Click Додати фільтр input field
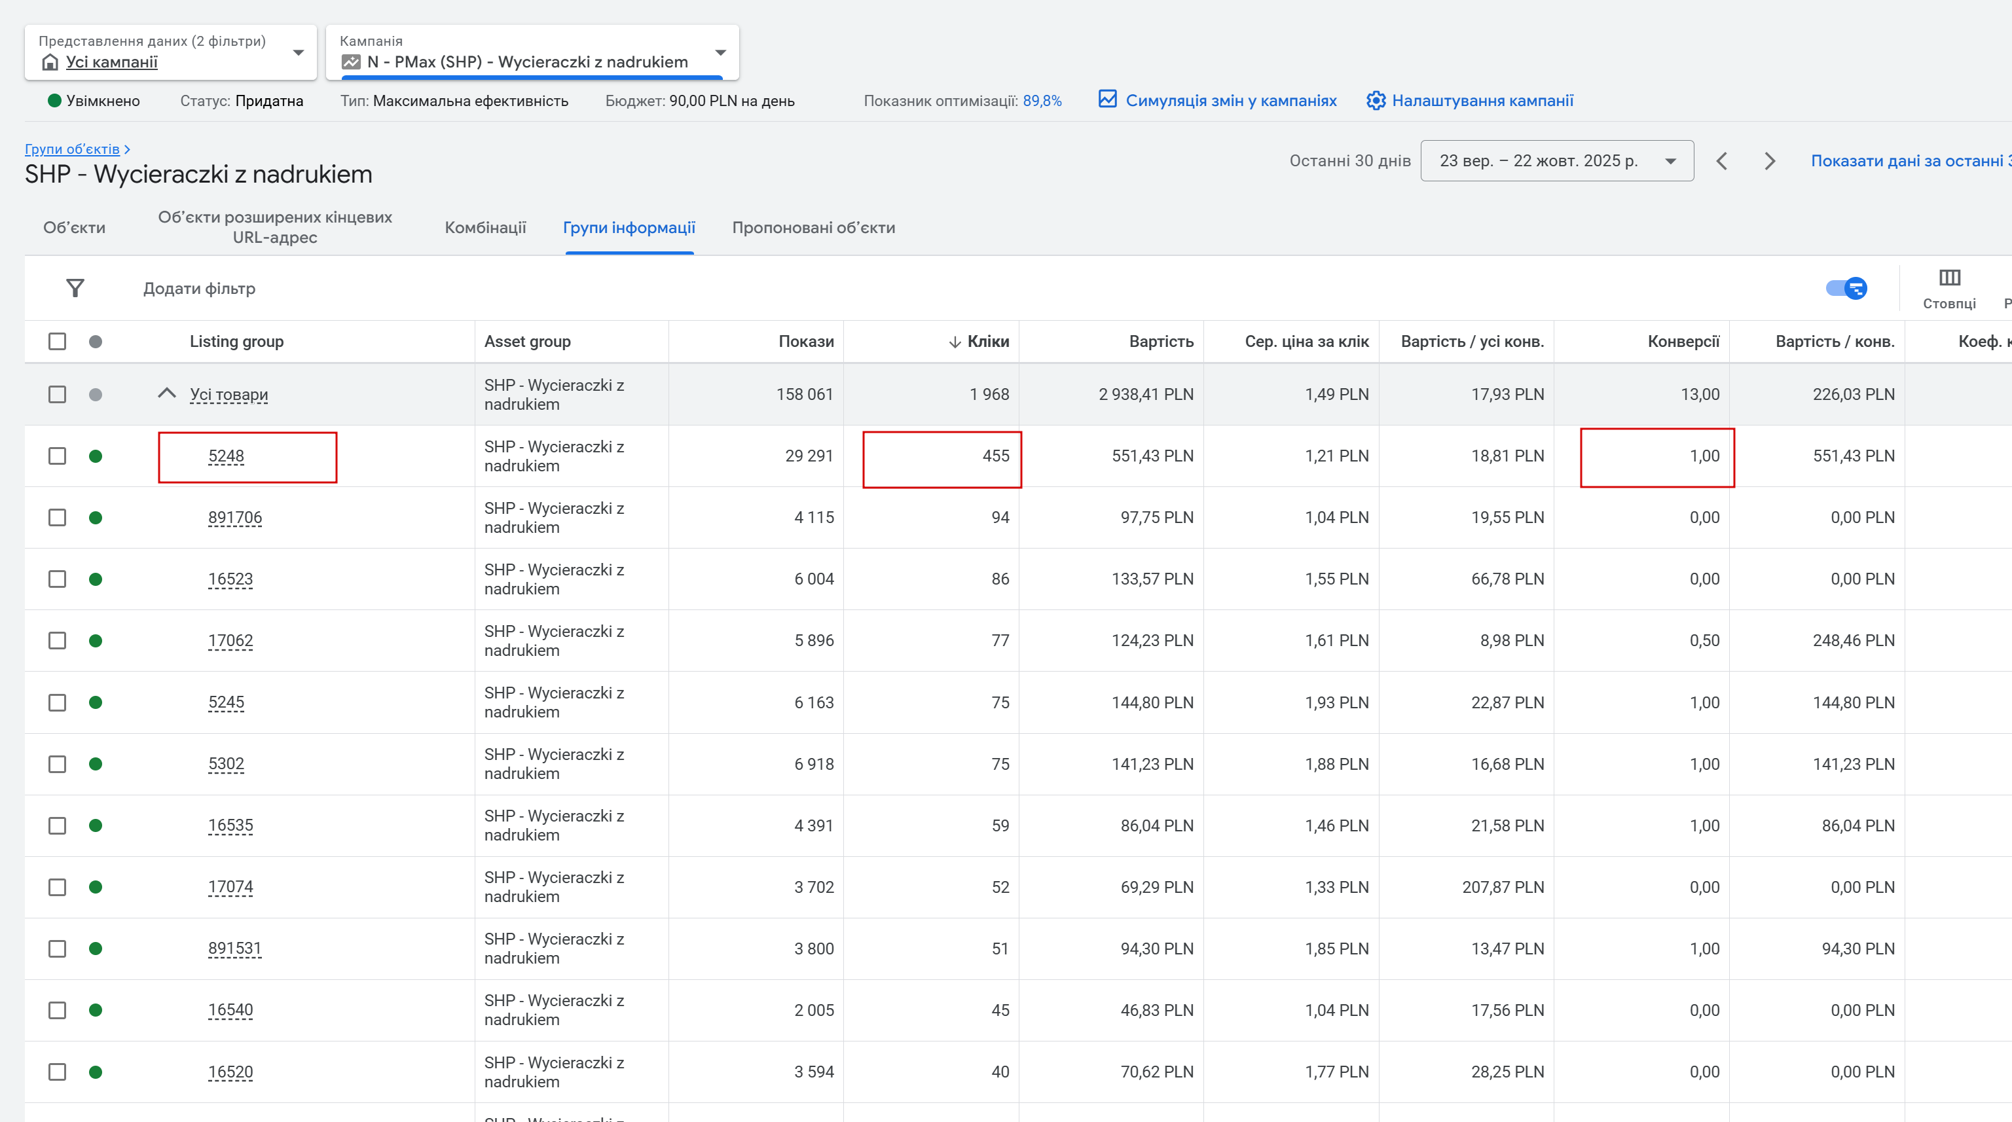The height and width of the screenshot is (1122, 2012). (x=199, y=288)
